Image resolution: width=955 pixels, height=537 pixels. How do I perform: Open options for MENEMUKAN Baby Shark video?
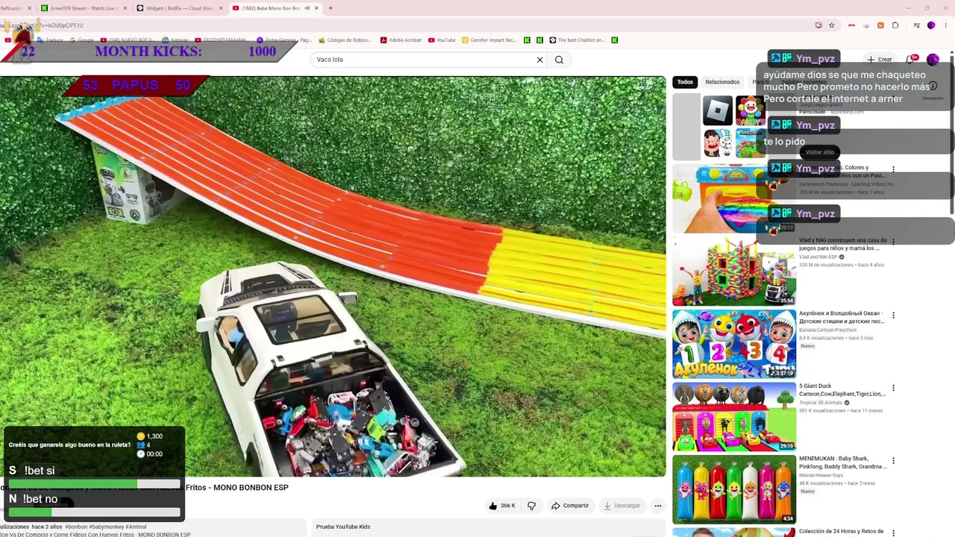pyautogui.click(x=893, y=461)
